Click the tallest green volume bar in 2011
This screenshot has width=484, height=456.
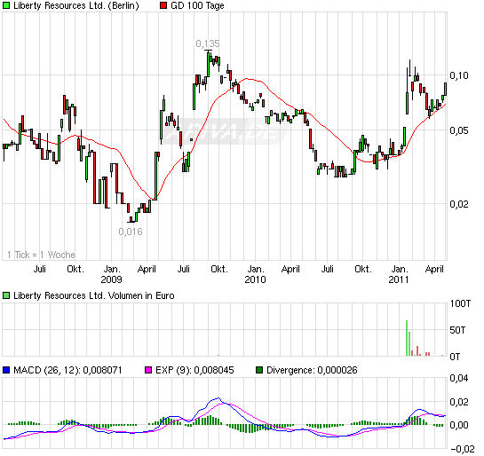click(407, 338)
